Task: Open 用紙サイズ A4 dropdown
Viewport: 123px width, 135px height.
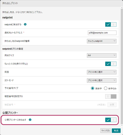Action: tap(102, 55)
